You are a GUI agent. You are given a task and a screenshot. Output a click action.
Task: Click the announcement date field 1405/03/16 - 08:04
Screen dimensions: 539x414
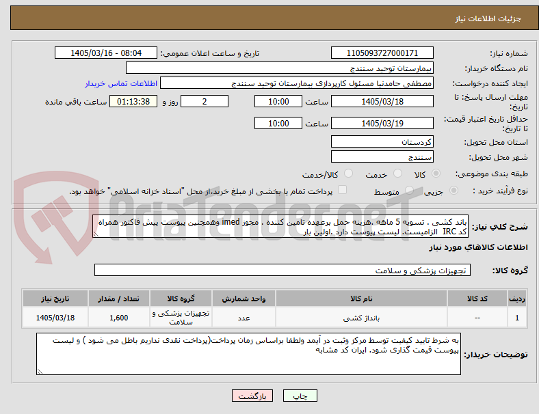(106, 53)
